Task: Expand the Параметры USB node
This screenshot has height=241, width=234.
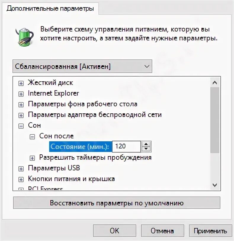Action: point(21,169)
